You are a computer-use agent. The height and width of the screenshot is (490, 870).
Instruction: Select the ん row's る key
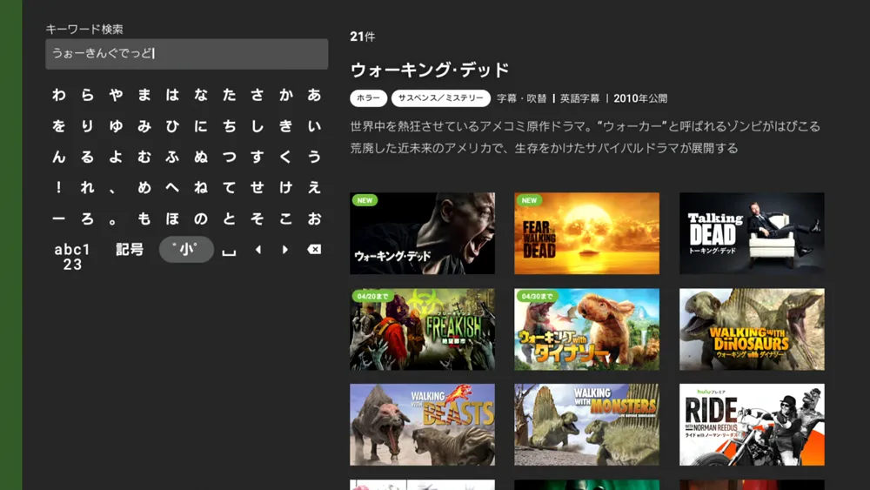click(87, 157)
